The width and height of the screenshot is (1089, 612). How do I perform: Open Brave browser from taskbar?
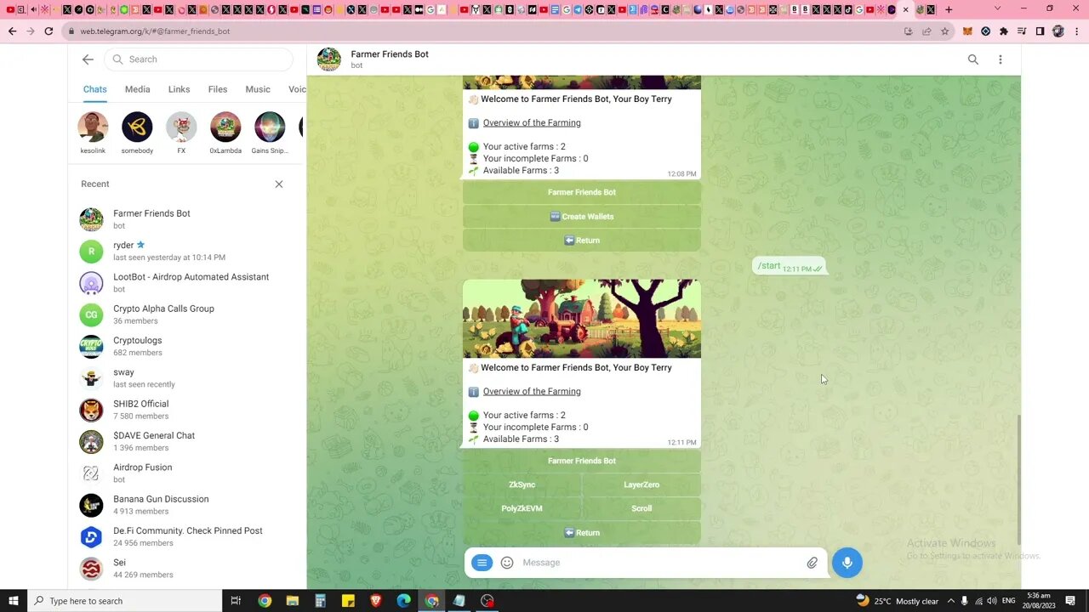tap(376, 601)
